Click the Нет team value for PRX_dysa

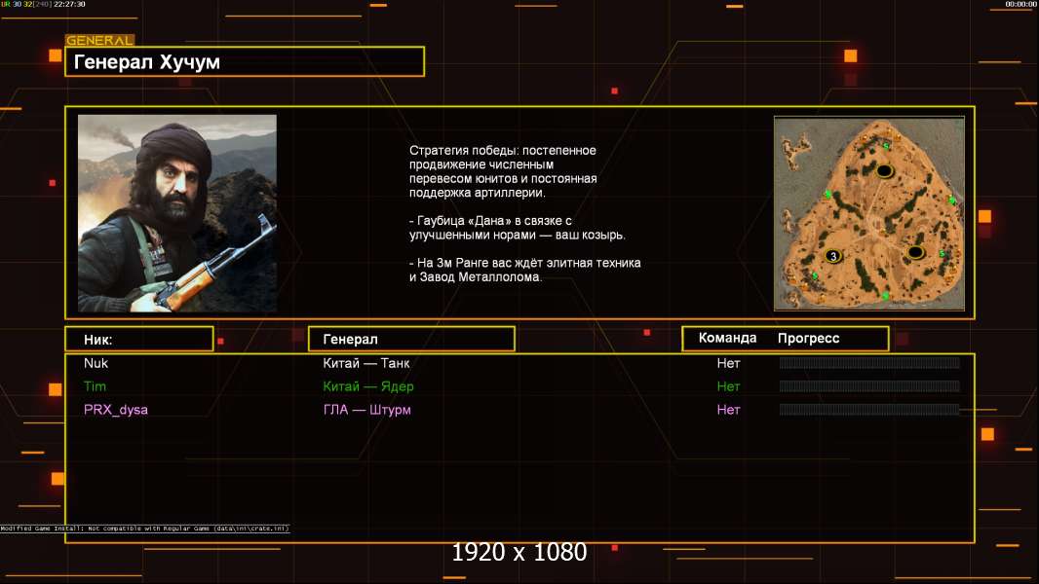point(728,410)
